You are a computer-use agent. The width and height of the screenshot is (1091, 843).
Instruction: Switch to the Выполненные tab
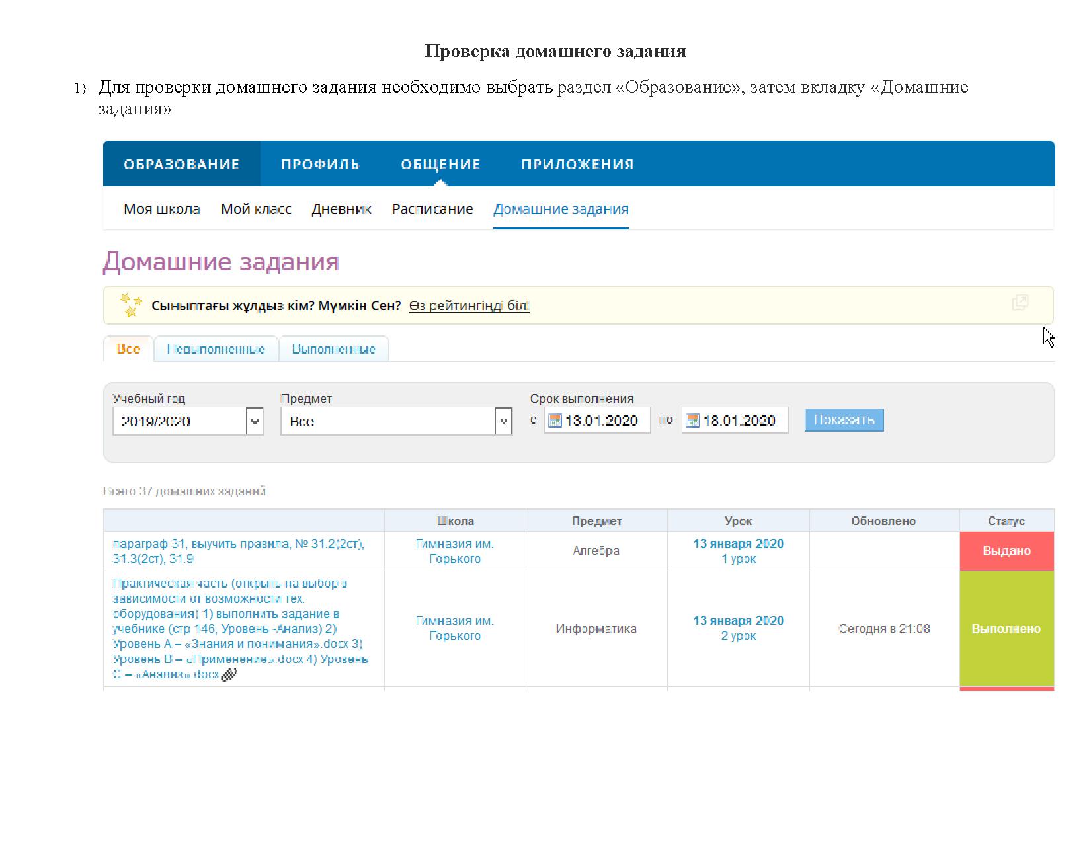click(x=333, y=349)
